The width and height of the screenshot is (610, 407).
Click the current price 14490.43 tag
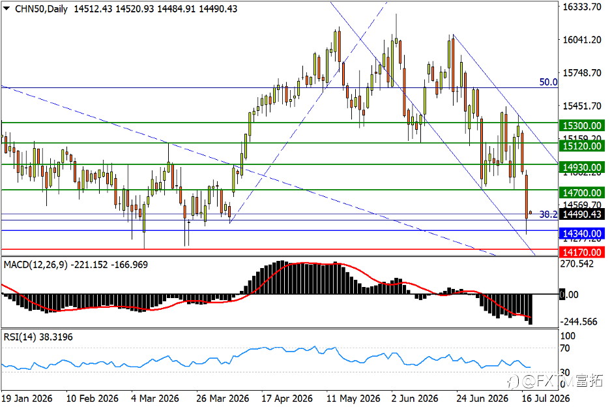[x=582, y=214]
